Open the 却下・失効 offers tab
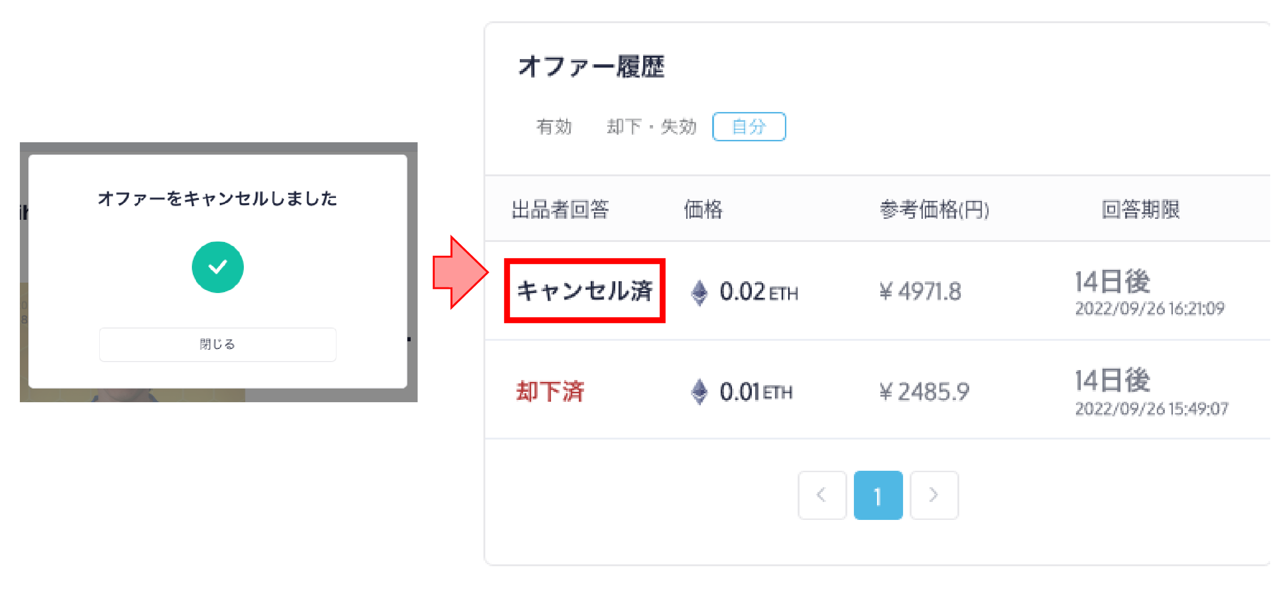 click(651, 127)
